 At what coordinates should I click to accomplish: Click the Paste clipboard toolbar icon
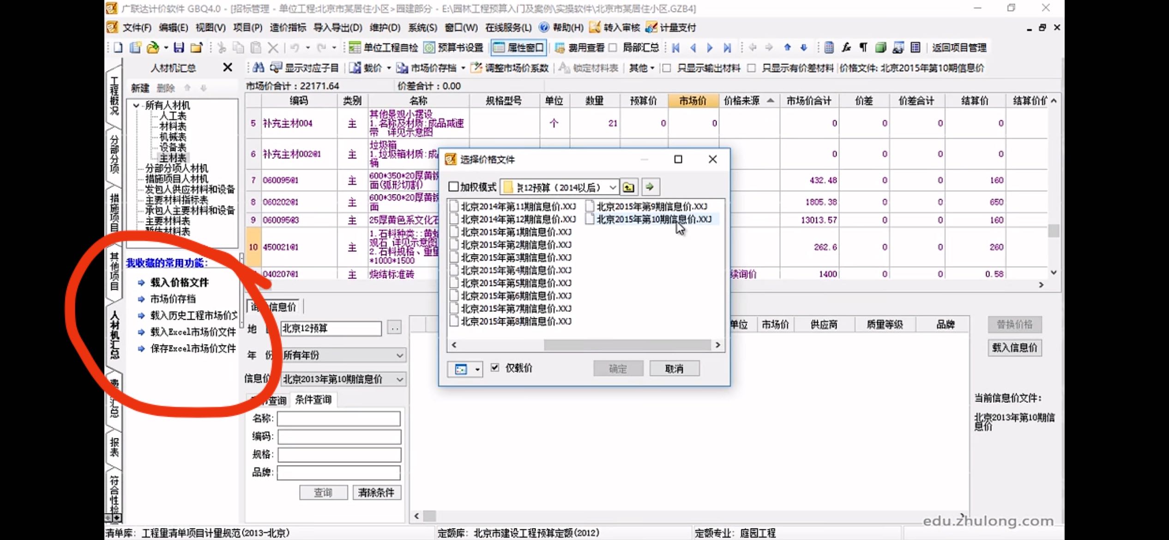256,47
